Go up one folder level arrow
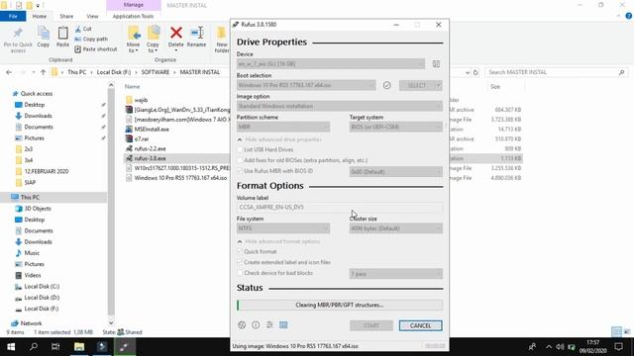This screenshot has width=634, height=356. pyautogui.click(x=43, y=72)
